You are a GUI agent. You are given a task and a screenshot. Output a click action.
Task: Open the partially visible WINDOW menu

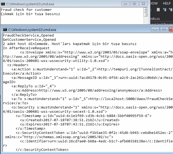(154, 3)
